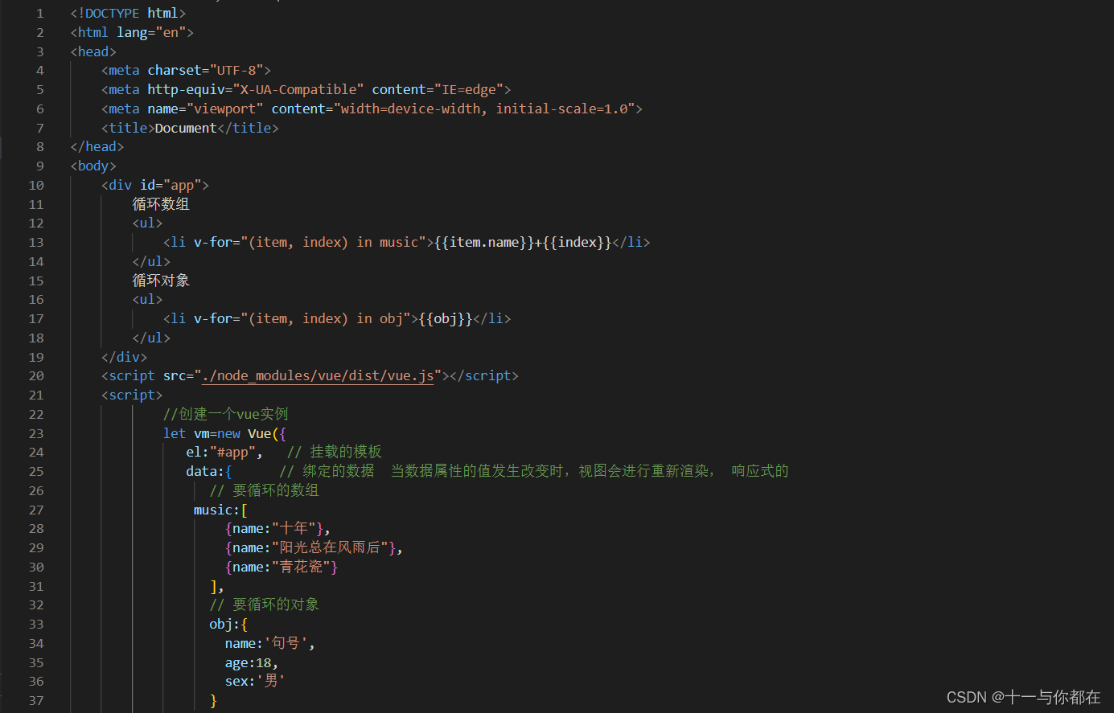The image size is (1114, 713).
Task: Click line number 37 in the gutter
Action: click(x=36, y=700)
